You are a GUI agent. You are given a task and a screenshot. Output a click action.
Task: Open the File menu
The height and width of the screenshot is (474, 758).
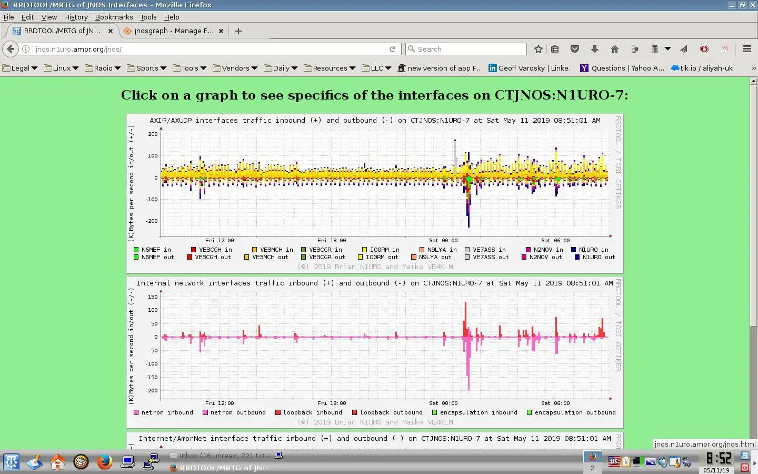coord(8,17)
